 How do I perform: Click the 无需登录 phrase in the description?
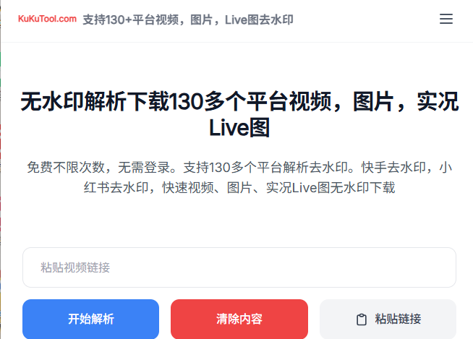coord(144,168)
